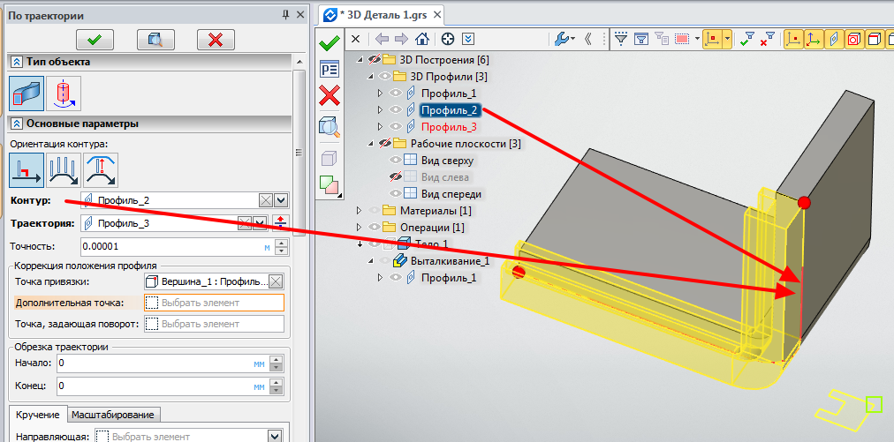894x442 pixels.
Task: Select the 3D Деталь 1.grs document tab
Action: tap(382, 14)
